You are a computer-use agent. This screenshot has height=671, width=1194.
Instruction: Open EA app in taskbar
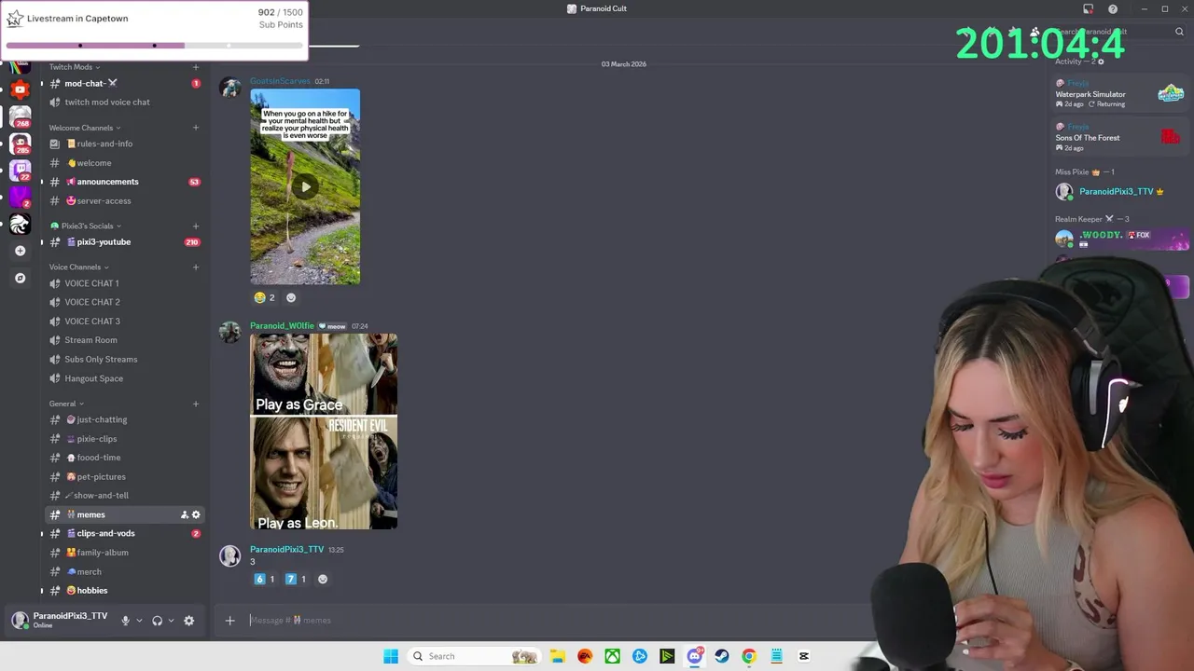point(585,656)
